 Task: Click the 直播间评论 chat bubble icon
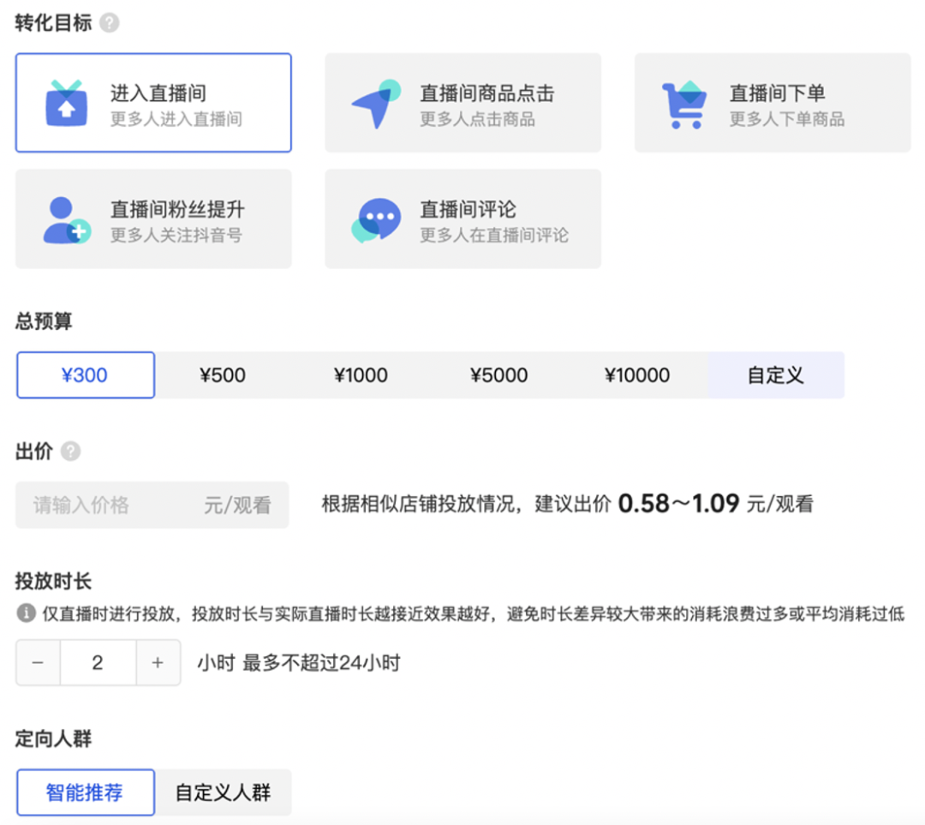(x=375, y=220)
